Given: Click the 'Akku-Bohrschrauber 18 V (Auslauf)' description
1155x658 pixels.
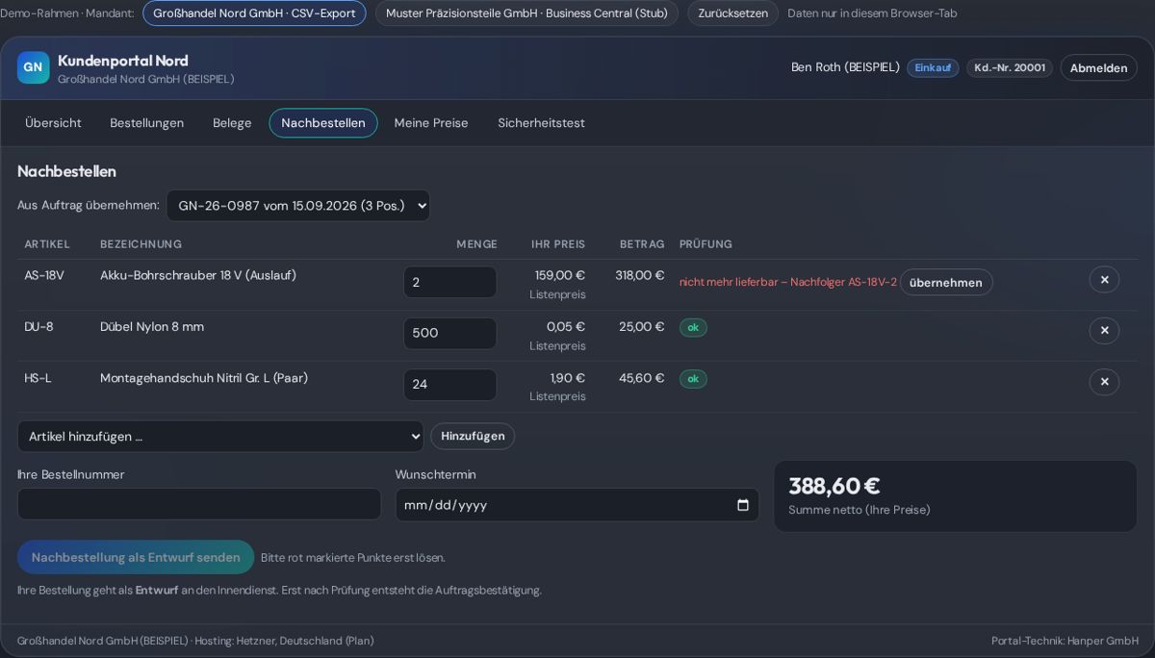Looking at the screenshot, I should [x=198, y=275].
